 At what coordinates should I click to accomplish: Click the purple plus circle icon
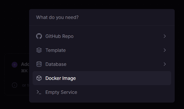(x=15, y=65)
